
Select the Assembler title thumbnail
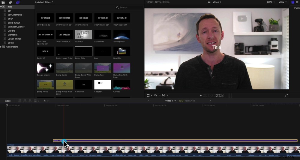pos(103,35)
